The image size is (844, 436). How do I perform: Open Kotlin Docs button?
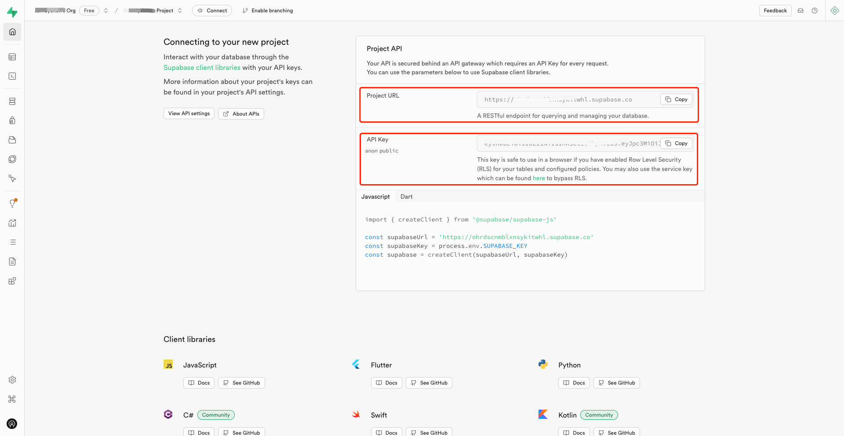pos(574,432)
